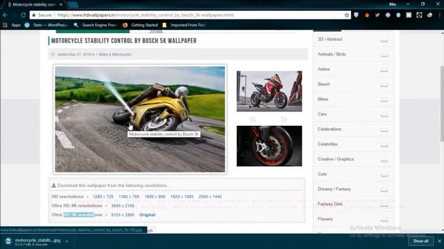This screenshot has height=249, width=444.
Task: Download the 3840 x 2160 4K resolution
Action: pos(123,205)
